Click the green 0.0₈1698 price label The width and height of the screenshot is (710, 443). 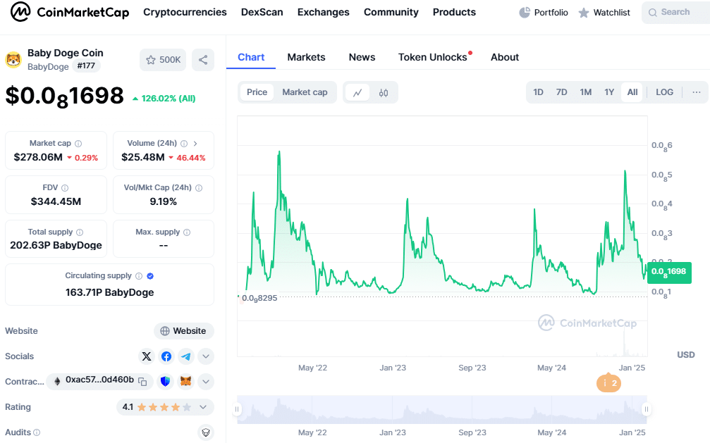669,273
